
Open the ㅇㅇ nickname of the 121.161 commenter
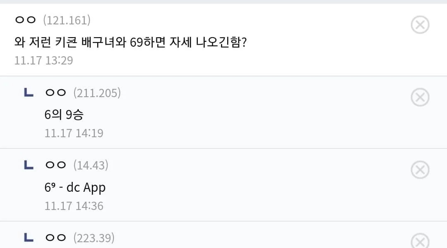tap(25, 20)
